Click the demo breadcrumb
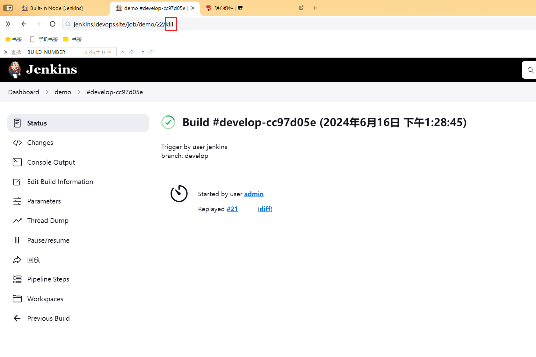Screen dimensions: 536x357 click(x=63, y=92)
